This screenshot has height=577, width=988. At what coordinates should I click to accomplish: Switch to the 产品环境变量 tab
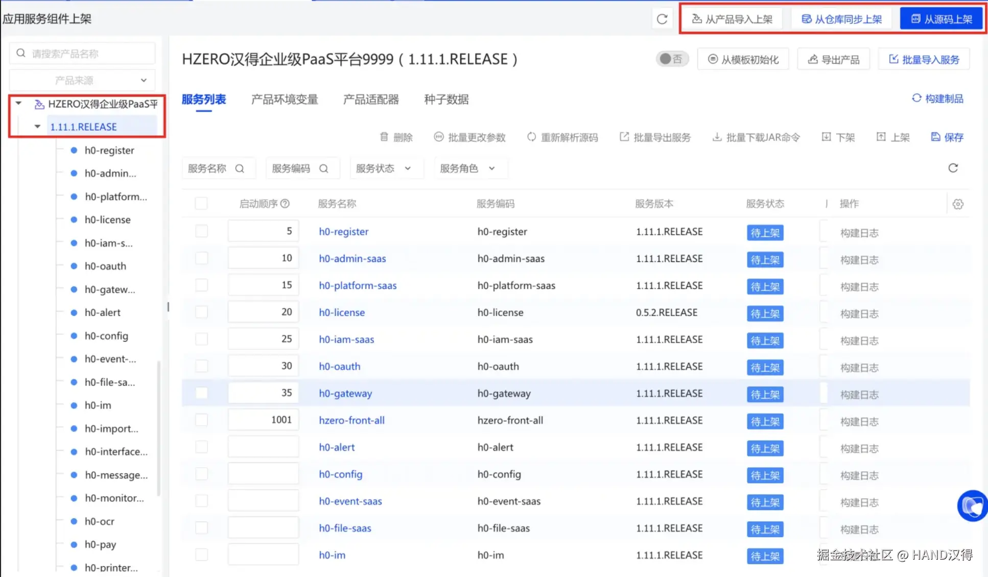[x=285, y=99]
